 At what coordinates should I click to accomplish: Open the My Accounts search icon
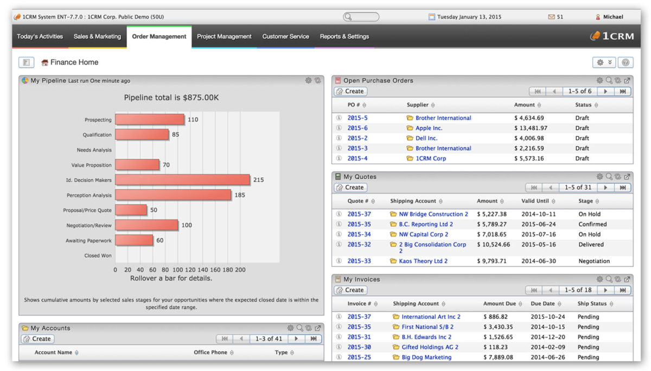tap(298, 328)
